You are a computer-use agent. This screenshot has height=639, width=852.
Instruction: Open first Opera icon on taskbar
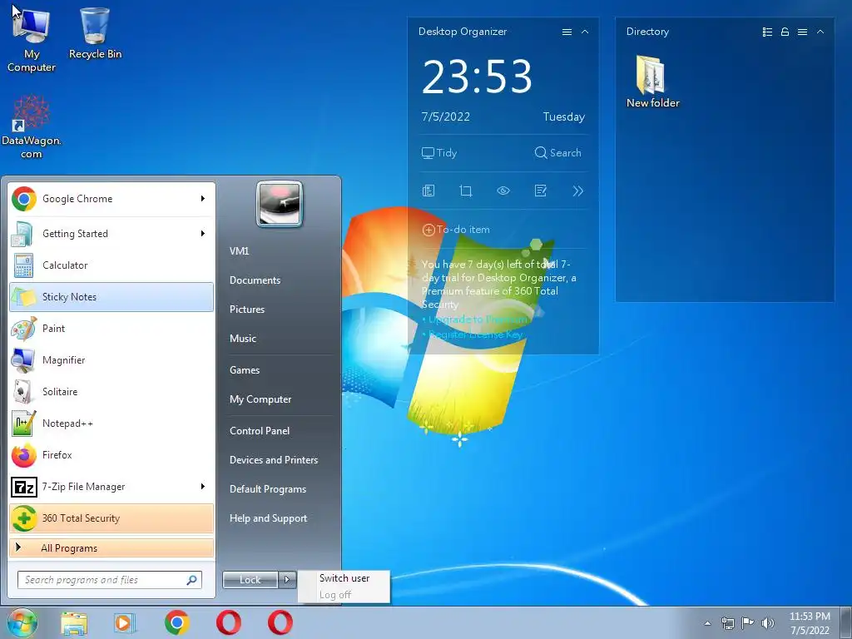pos(229,623)
